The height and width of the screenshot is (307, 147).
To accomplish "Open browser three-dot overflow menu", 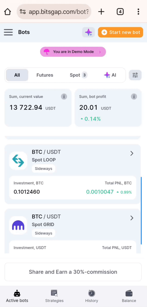I will click(x=138, y=12).
